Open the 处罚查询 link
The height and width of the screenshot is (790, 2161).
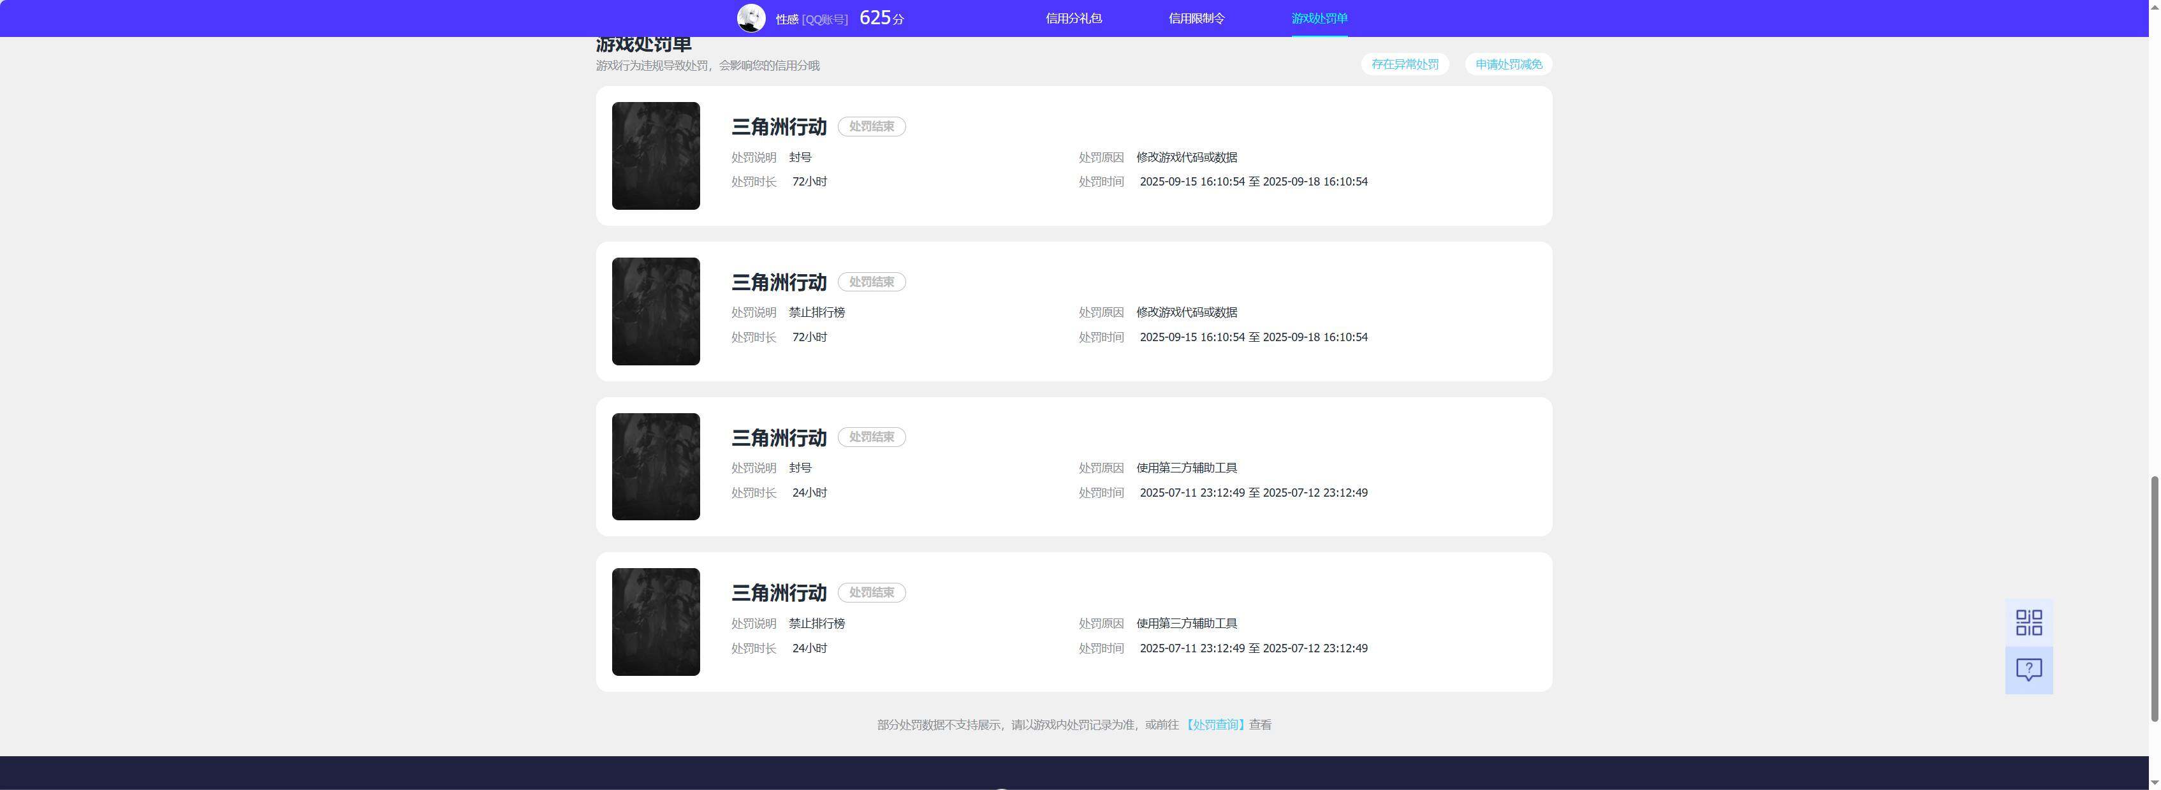pos(1215,724)
